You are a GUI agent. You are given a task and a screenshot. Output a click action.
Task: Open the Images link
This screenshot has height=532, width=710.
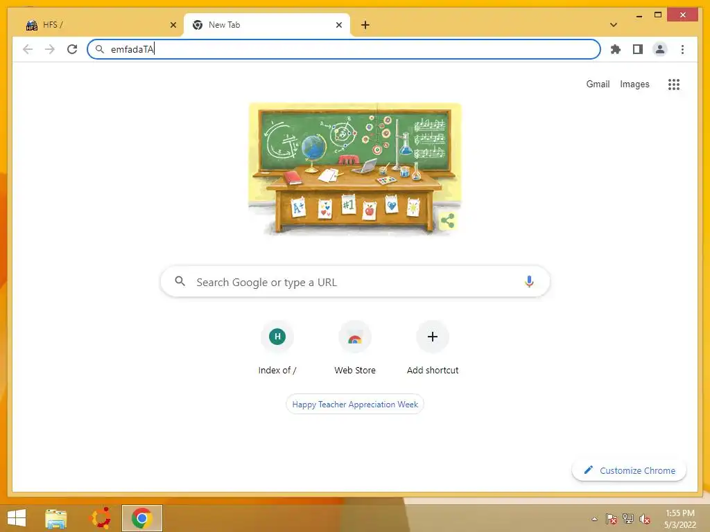[634, 84]
